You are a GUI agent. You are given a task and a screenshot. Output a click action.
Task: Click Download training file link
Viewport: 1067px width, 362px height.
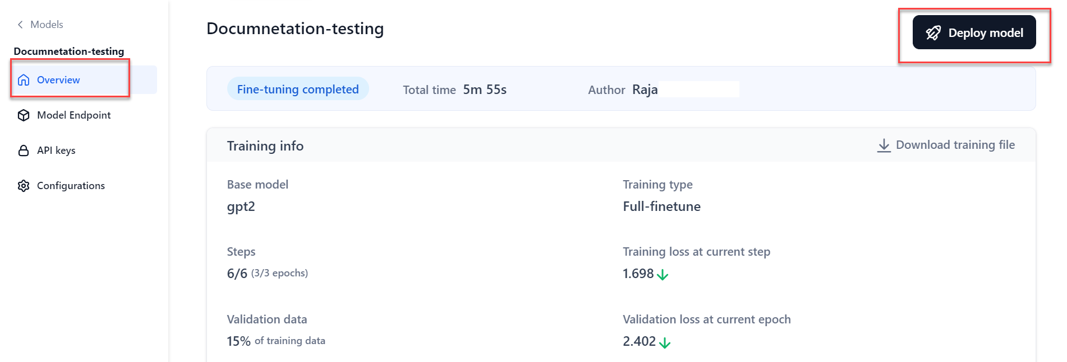955,145
